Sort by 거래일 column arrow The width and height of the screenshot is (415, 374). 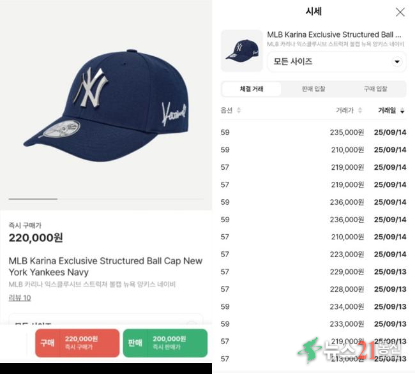click(402, 111)
